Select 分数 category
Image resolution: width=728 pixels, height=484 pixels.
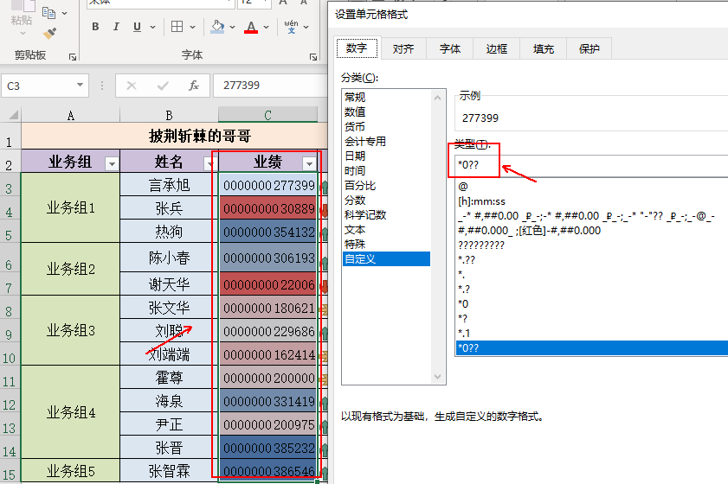(387, 200)
